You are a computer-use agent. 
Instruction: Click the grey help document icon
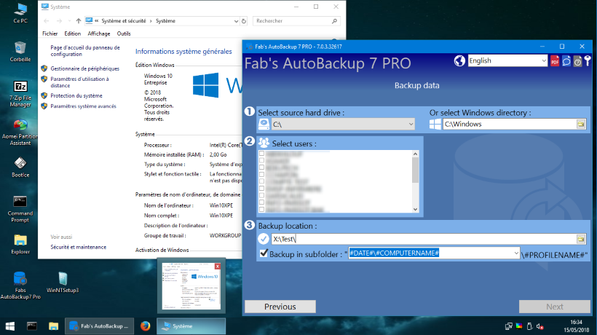577,61
